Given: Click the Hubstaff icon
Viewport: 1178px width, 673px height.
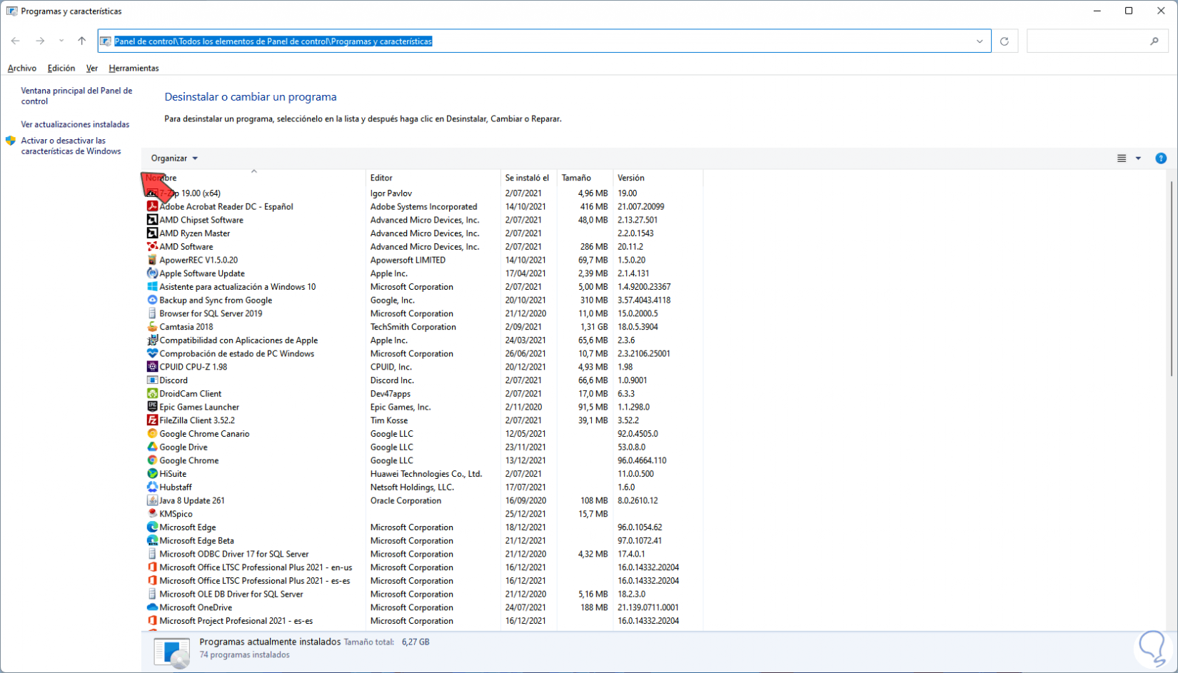Looking at the screenshot, I should point(152,487).
